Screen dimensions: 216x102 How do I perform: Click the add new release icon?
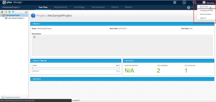(2, 12)
